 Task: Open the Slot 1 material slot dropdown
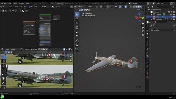coord(46,7)
